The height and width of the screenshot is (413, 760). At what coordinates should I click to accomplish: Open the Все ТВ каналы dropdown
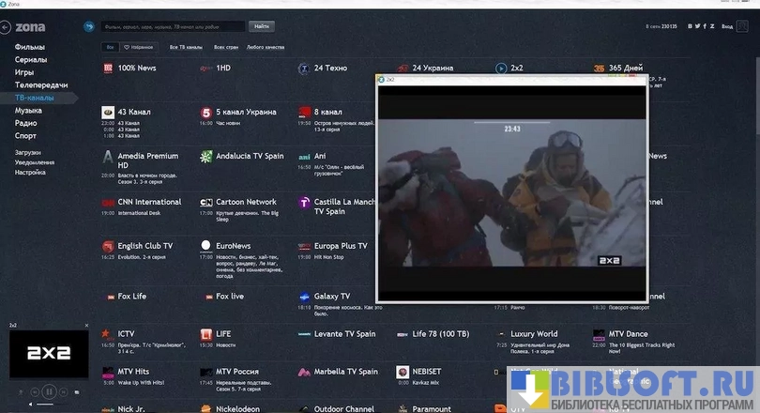pos(186,46)
